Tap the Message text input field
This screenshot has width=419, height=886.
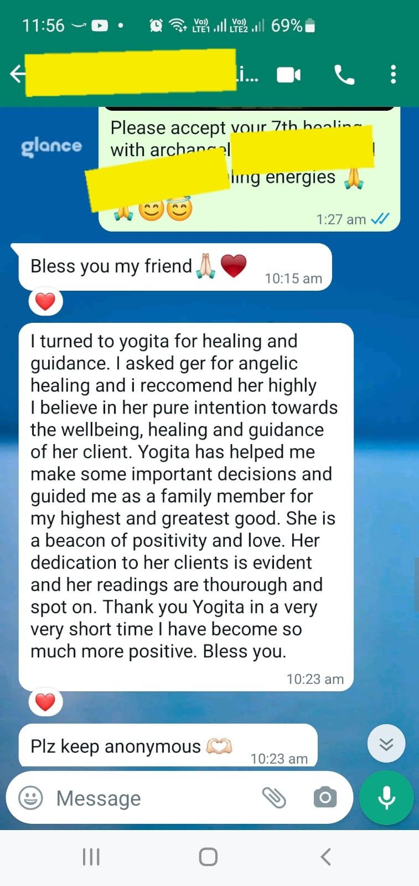tap(155, 798)
